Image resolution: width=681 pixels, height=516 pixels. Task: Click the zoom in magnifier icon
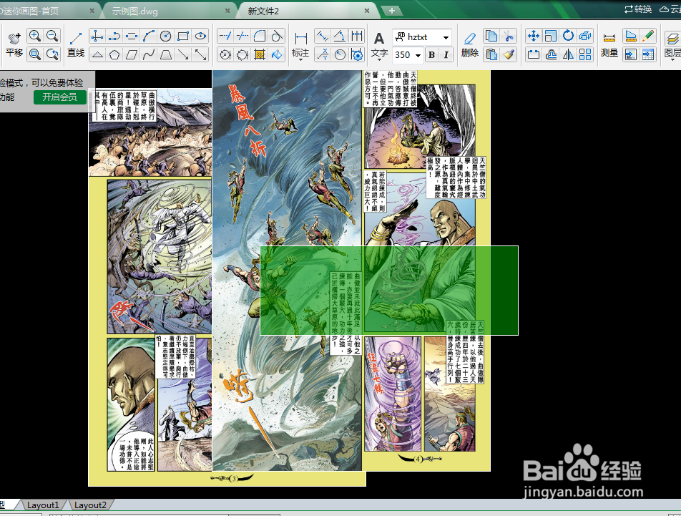click(x=35, y=36)
